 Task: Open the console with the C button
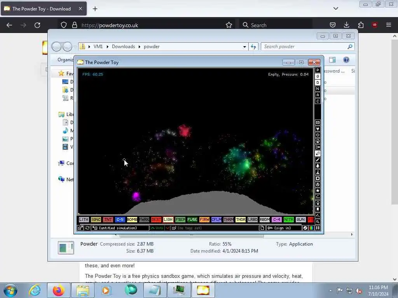[x=318, y=101]
